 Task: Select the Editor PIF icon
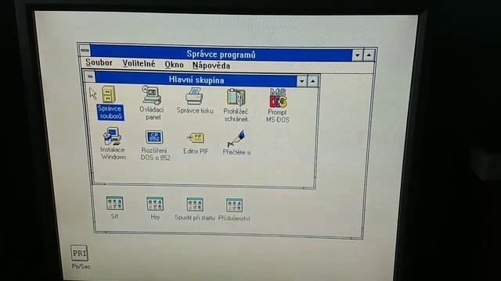click(195, 138)
